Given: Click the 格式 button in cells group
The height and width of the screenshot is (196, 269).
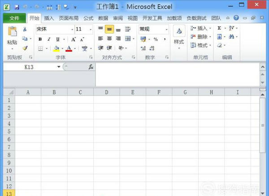Looking at the screenshot, I should pos(200,45).
